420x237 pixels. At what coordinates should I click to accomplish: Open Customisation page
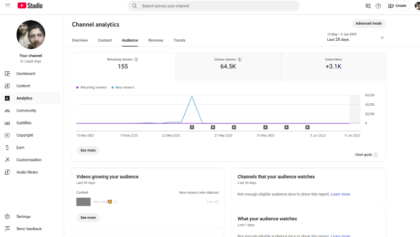pyautogui.click(x=31, y=160)
